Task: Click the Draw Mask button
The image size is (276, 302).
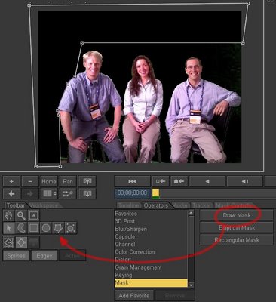Action: [x=237, y=215]
